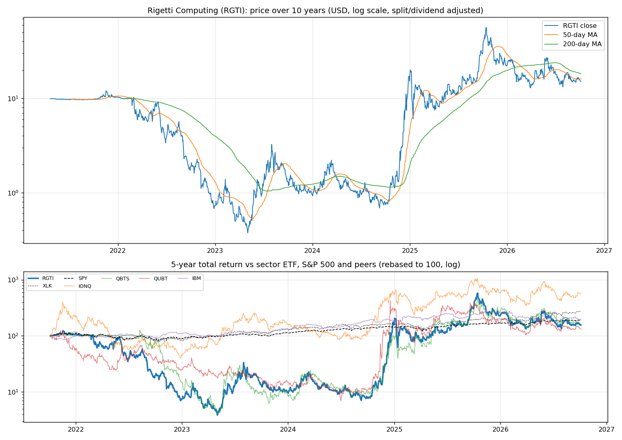Image resolution: width=622 pixels, height=440 pixels.
Task: Click the 2022 tick label on the lower chart
Action: [x=75, y=429]
